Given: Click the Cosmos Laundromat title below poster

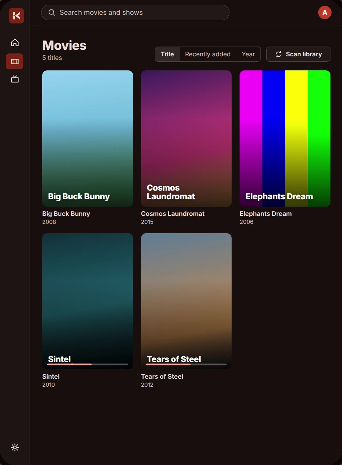Looking at the screenshot, I should [x=173, y=214].
